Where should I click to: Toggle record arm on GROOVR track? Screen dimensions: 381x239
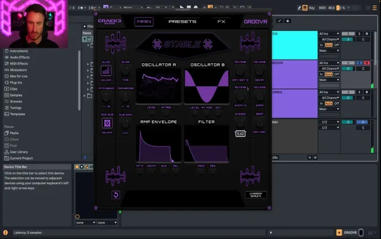(x=367, y=63)
